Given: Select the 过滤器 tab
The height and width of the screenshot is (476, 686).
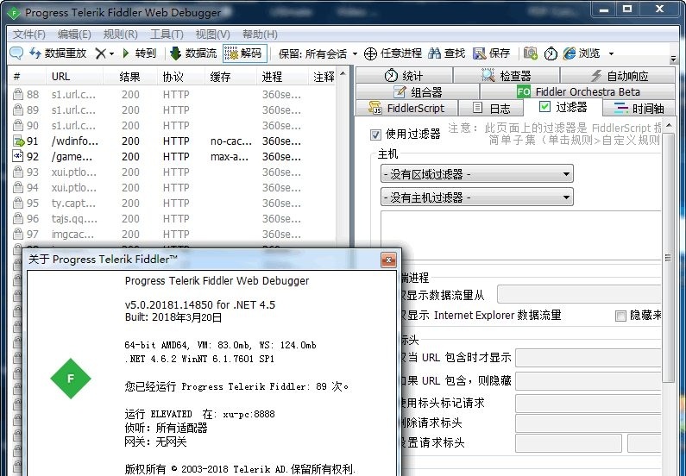Looking at the screenshot, I should pos(563,107).
